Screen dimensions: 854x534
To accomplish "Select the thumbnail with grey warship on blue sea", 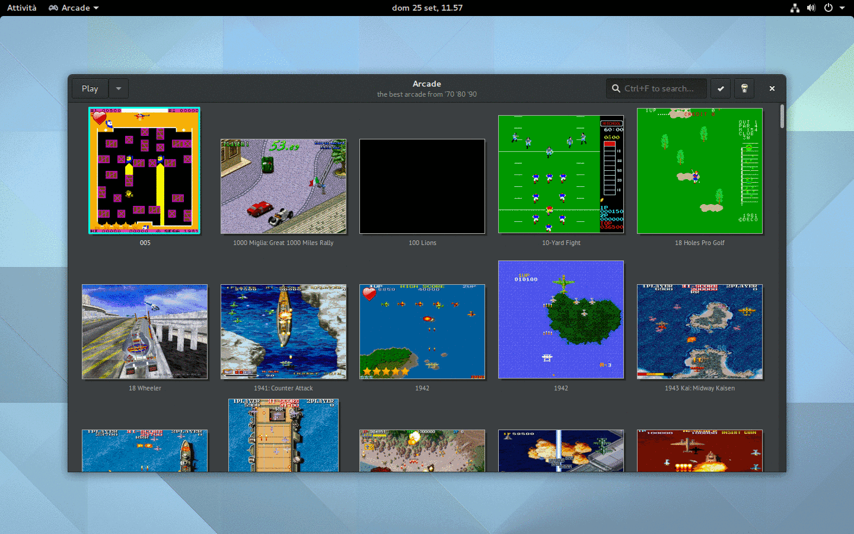I will 145,451.
